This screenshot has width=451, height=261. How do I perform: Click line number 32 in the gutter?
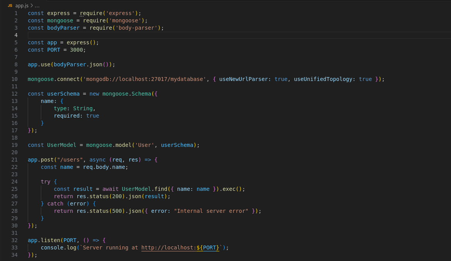coord(15,240)
